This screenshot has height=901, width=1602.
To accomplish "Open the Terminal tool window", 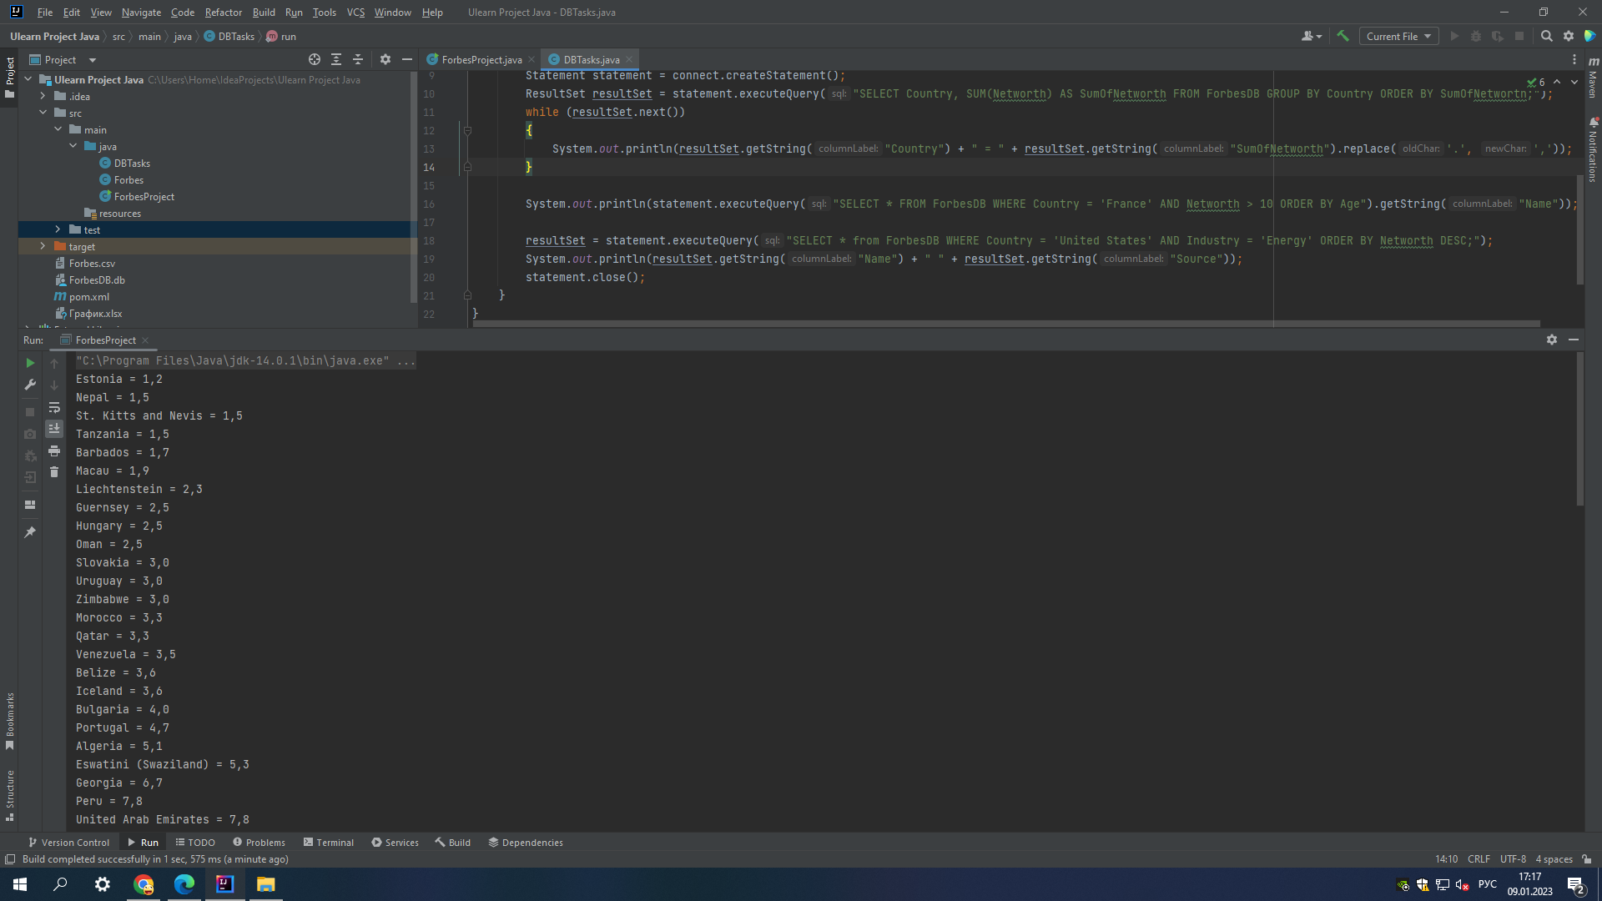I will point(329,843).
